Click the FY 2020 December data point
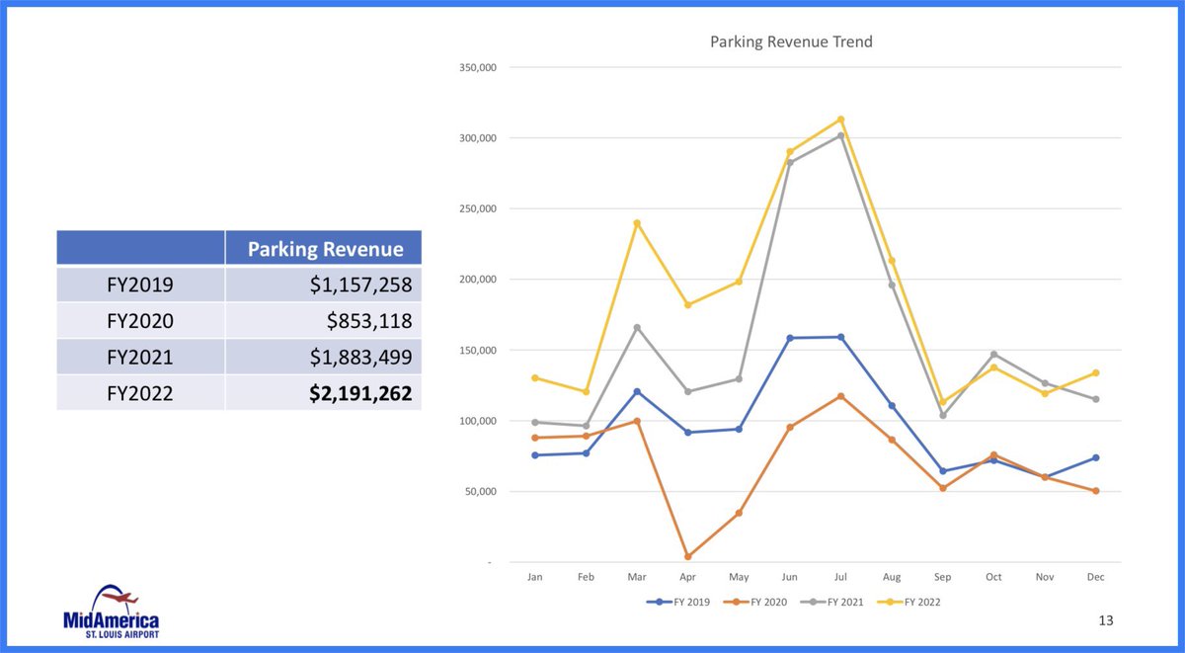This screenshot has height=653, width=1185. tap(1096, 491)
